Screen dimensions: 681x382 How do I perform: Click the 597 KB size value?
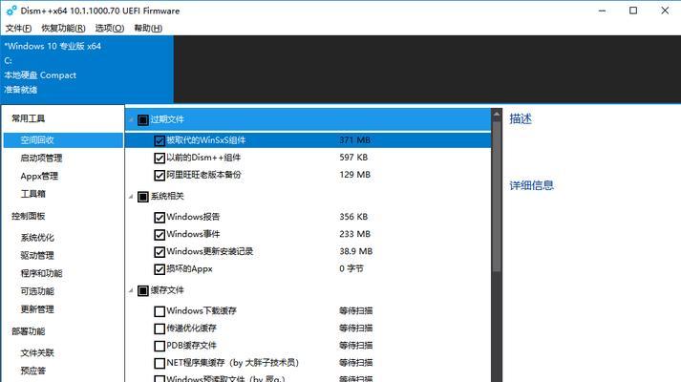[x=353, y=158]
